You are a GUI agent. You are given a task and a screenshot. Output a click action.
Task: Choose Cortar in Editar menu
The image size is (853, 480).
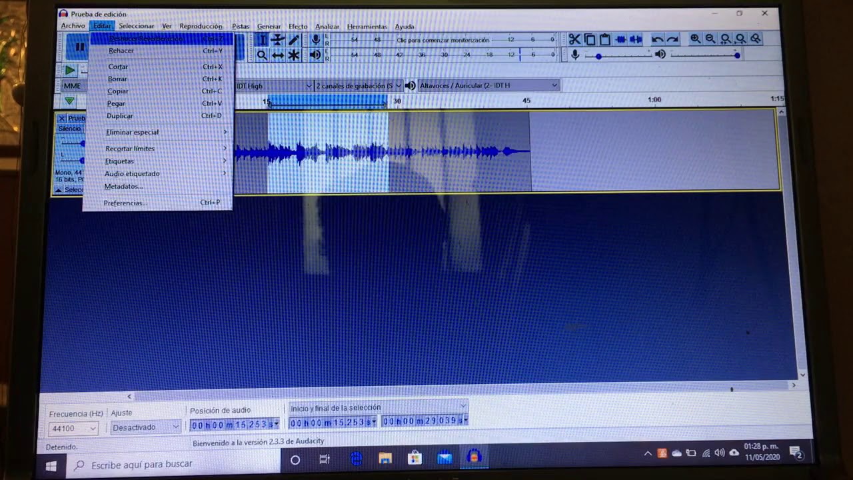pos(160,67)
